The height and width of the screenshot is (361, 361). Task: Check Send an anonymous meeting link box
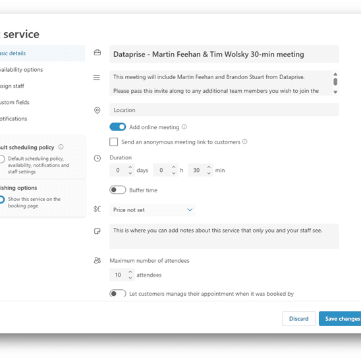[x=113, y=142]
